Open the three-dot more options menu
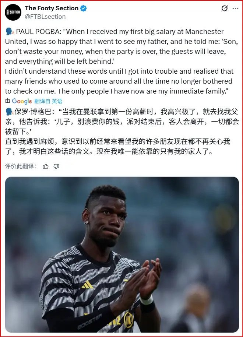The width and height of the screenshot is (243, 337). [x=236, y=8]
